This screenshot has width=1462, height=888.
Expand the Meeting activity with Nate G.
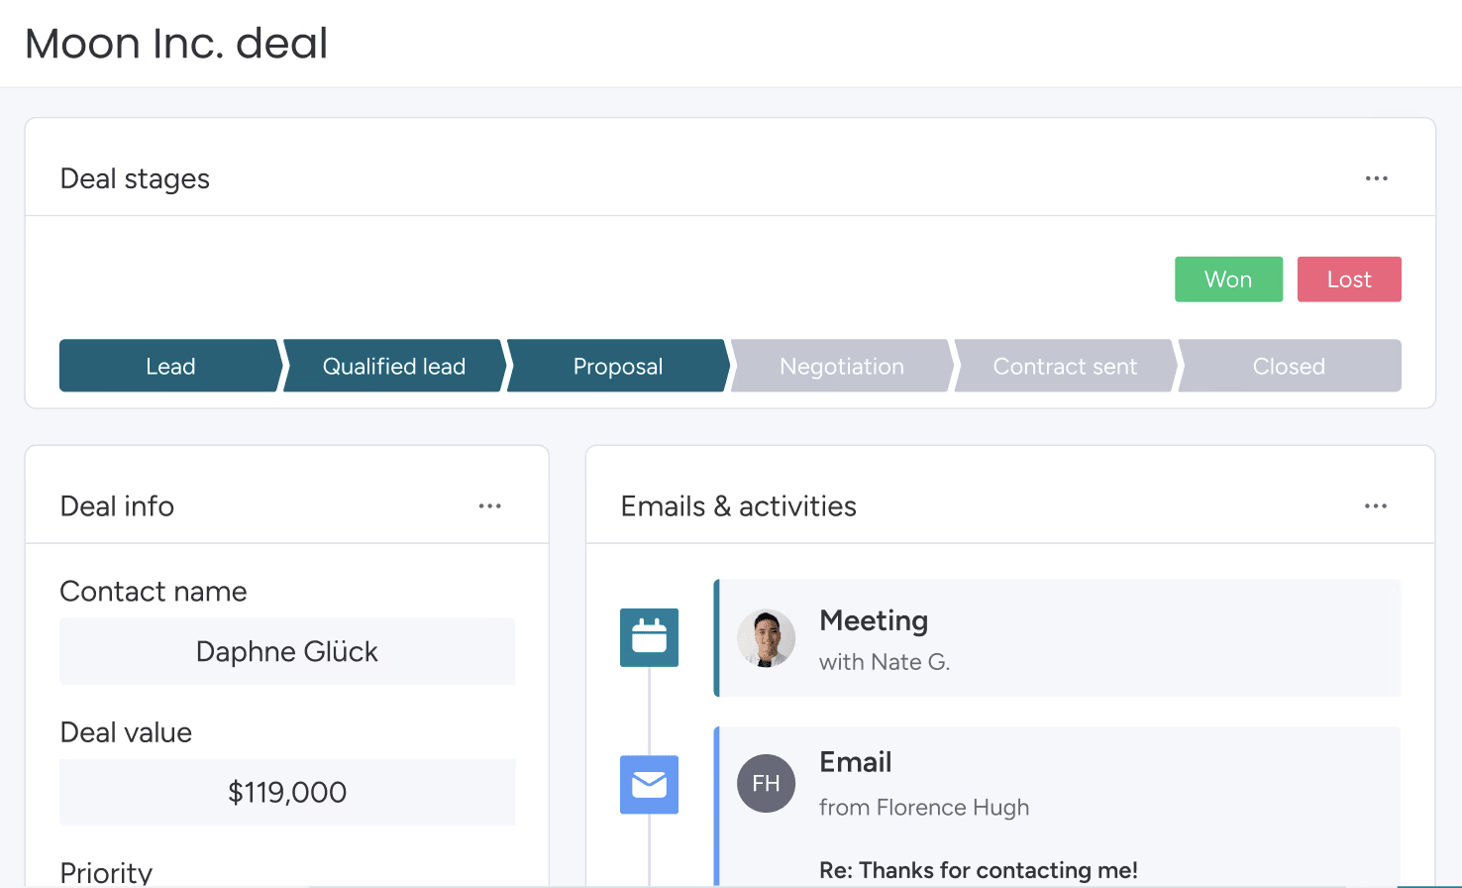pyautogui.click(x=1057, y=637)
